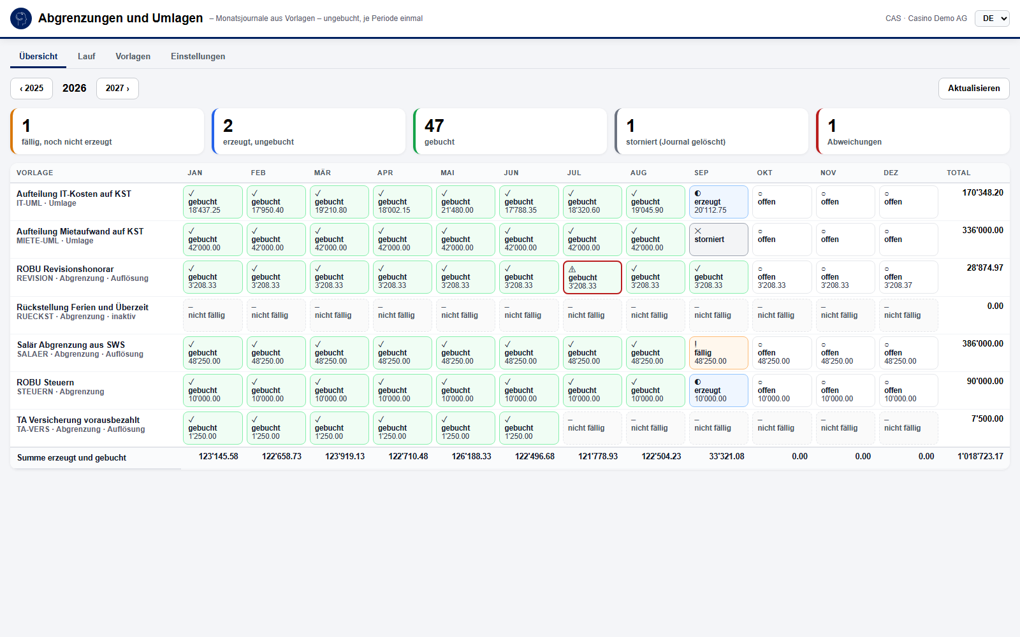Open the gebucht 18'437.25 January cell
This screenshot has width=1020, height=637.
pos(213,202)
